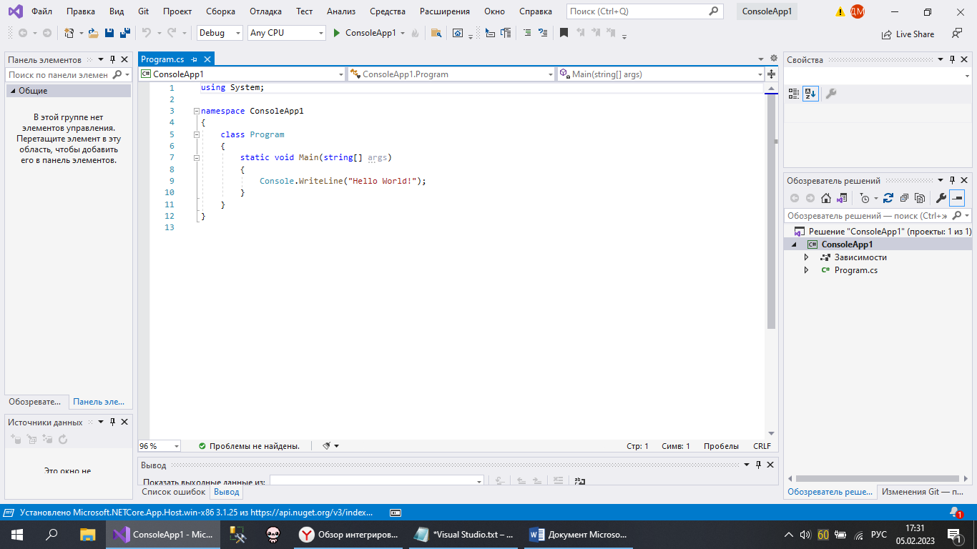Image resolution: width=977 pixels, height=549 pixels.
Task: Open the Debug configuration dropdown
Action: pyautogui.click(x=219, y=33)
